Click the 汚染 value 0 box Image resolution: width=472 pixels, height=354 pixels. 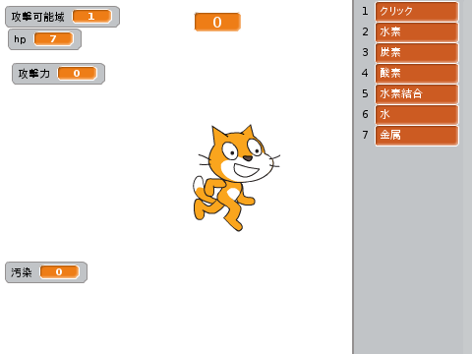point(59,271)
